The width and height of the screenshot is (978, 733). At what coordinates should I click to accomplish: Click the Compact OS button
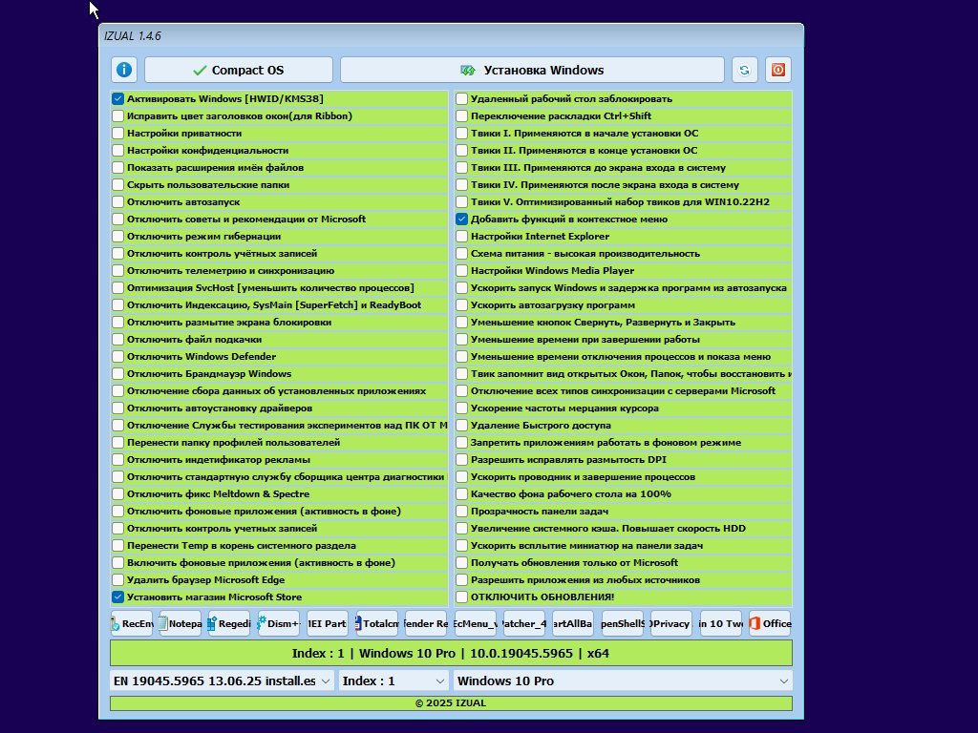(238, 70)
